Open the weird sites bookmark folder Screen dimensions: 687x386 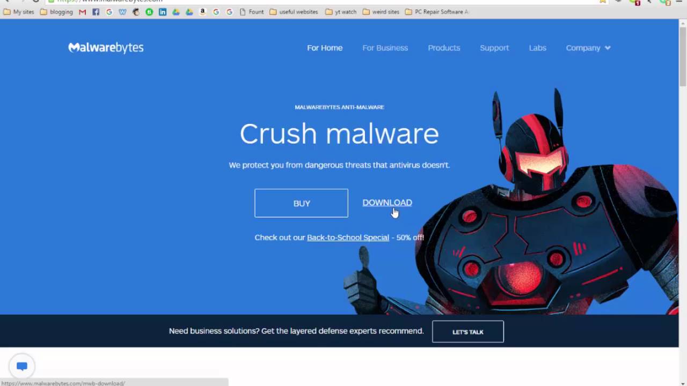(381, 12)
